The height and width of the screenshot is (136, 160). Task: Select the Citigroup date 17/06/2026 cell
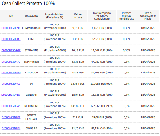148,73
